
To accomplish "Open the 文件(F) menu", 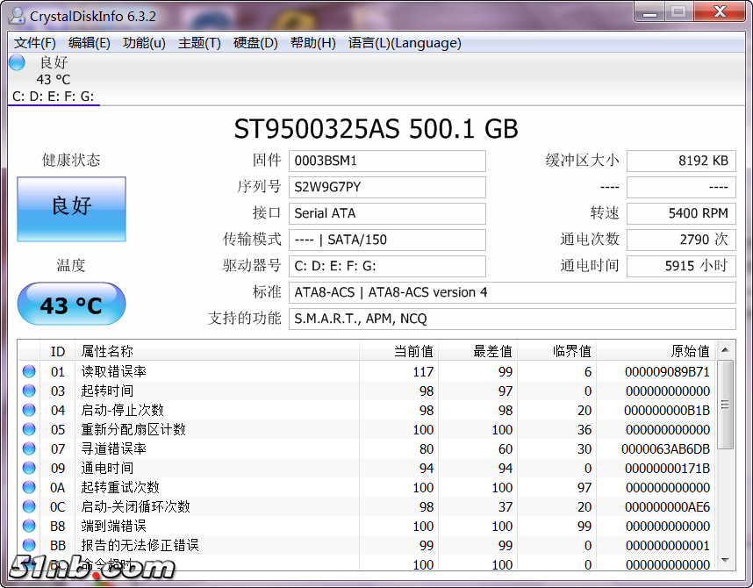I will pos(35,43).
